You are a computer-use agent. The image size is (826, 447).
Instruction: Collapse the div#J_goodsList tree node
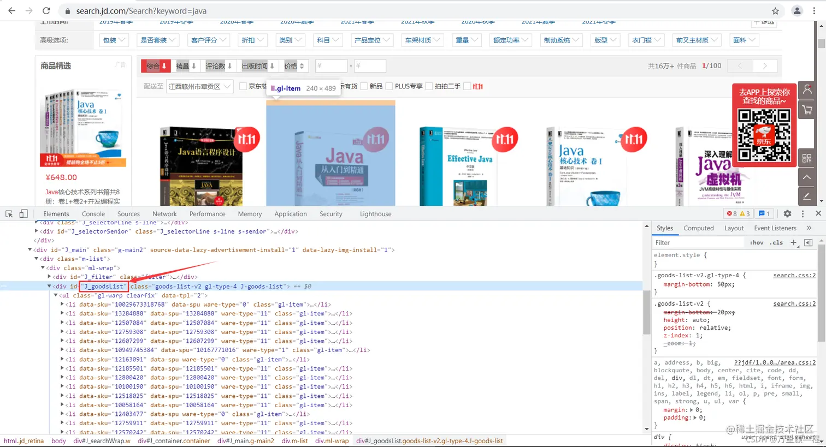click(x=49, y=286)
